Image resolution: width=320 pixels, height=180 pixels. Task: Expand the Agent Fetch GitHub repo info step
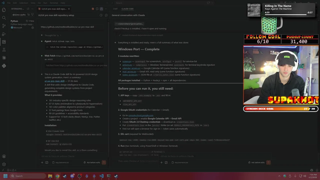59,41
